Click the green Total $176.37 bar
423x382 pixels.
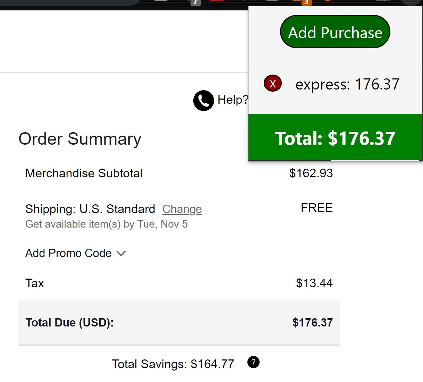[x=335, y=138]
